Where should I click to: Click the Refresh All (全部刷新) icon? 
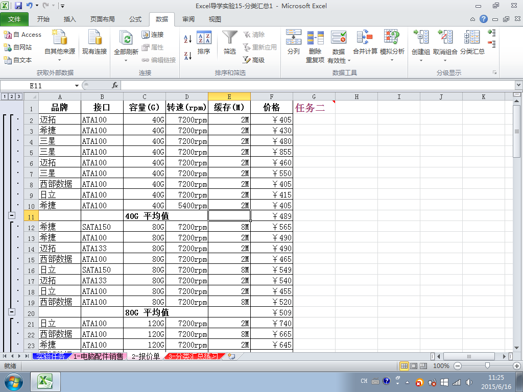(126, 38)
